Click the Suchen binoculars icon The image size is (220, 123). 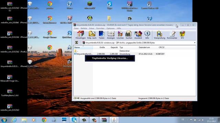129,35
